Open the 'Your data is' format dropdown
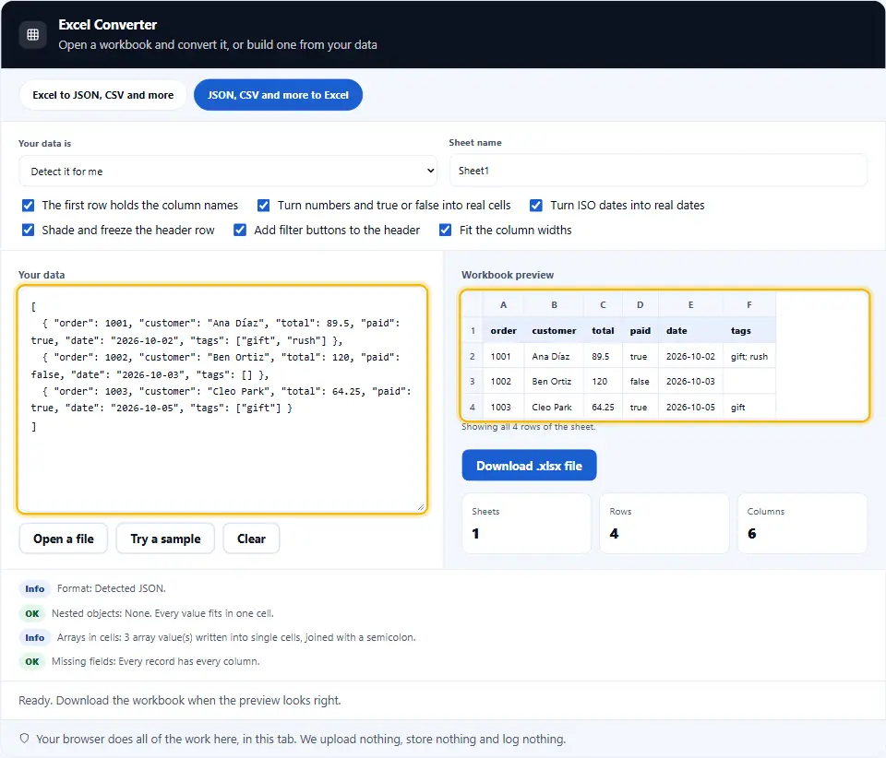The width and height of the screenshot is (886, 758). click(228, 171)
